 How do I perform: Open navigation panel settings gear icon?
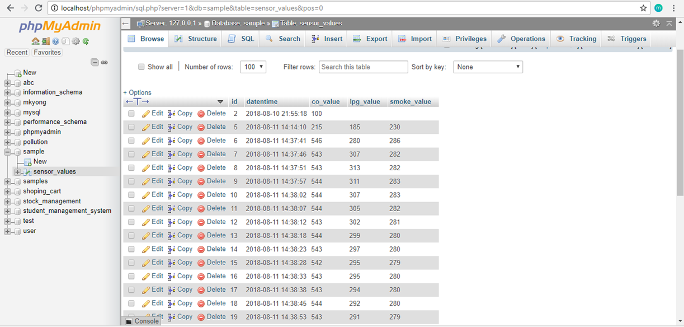pyautogui.click(x=76, y=41)
